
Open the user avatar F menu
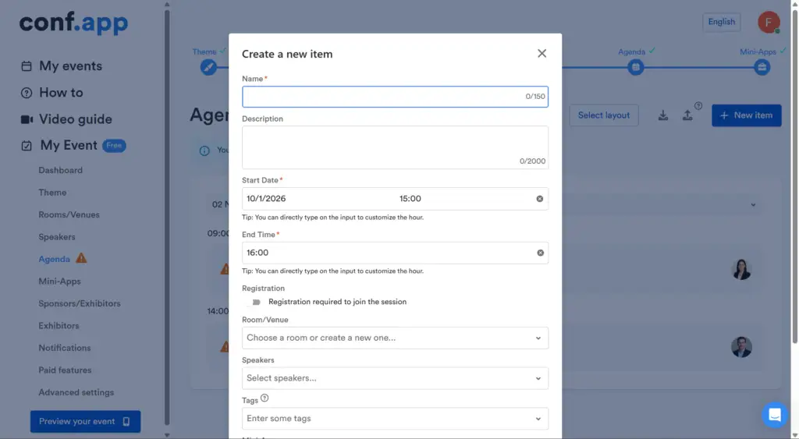coord(769,22)
